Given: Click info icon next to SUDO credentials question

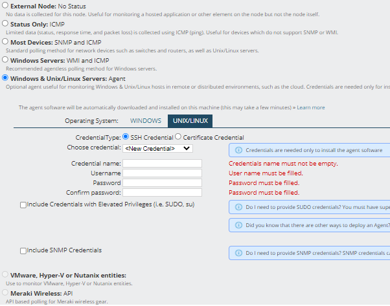Looking at the screenshot, I should click(238, 207).
